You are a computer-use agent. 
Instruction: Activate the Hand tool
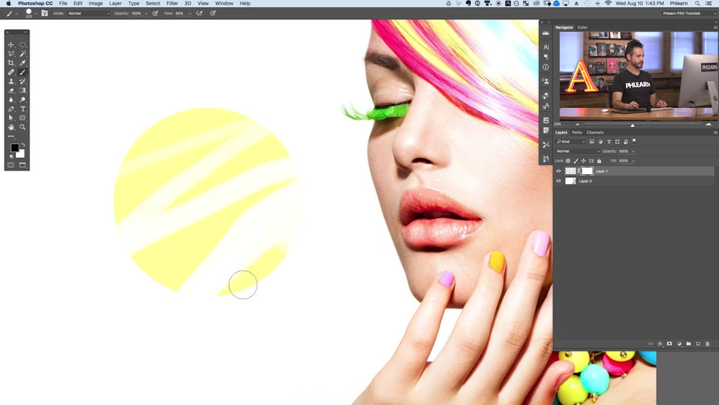pyautogui.click(x=11, y=127)
